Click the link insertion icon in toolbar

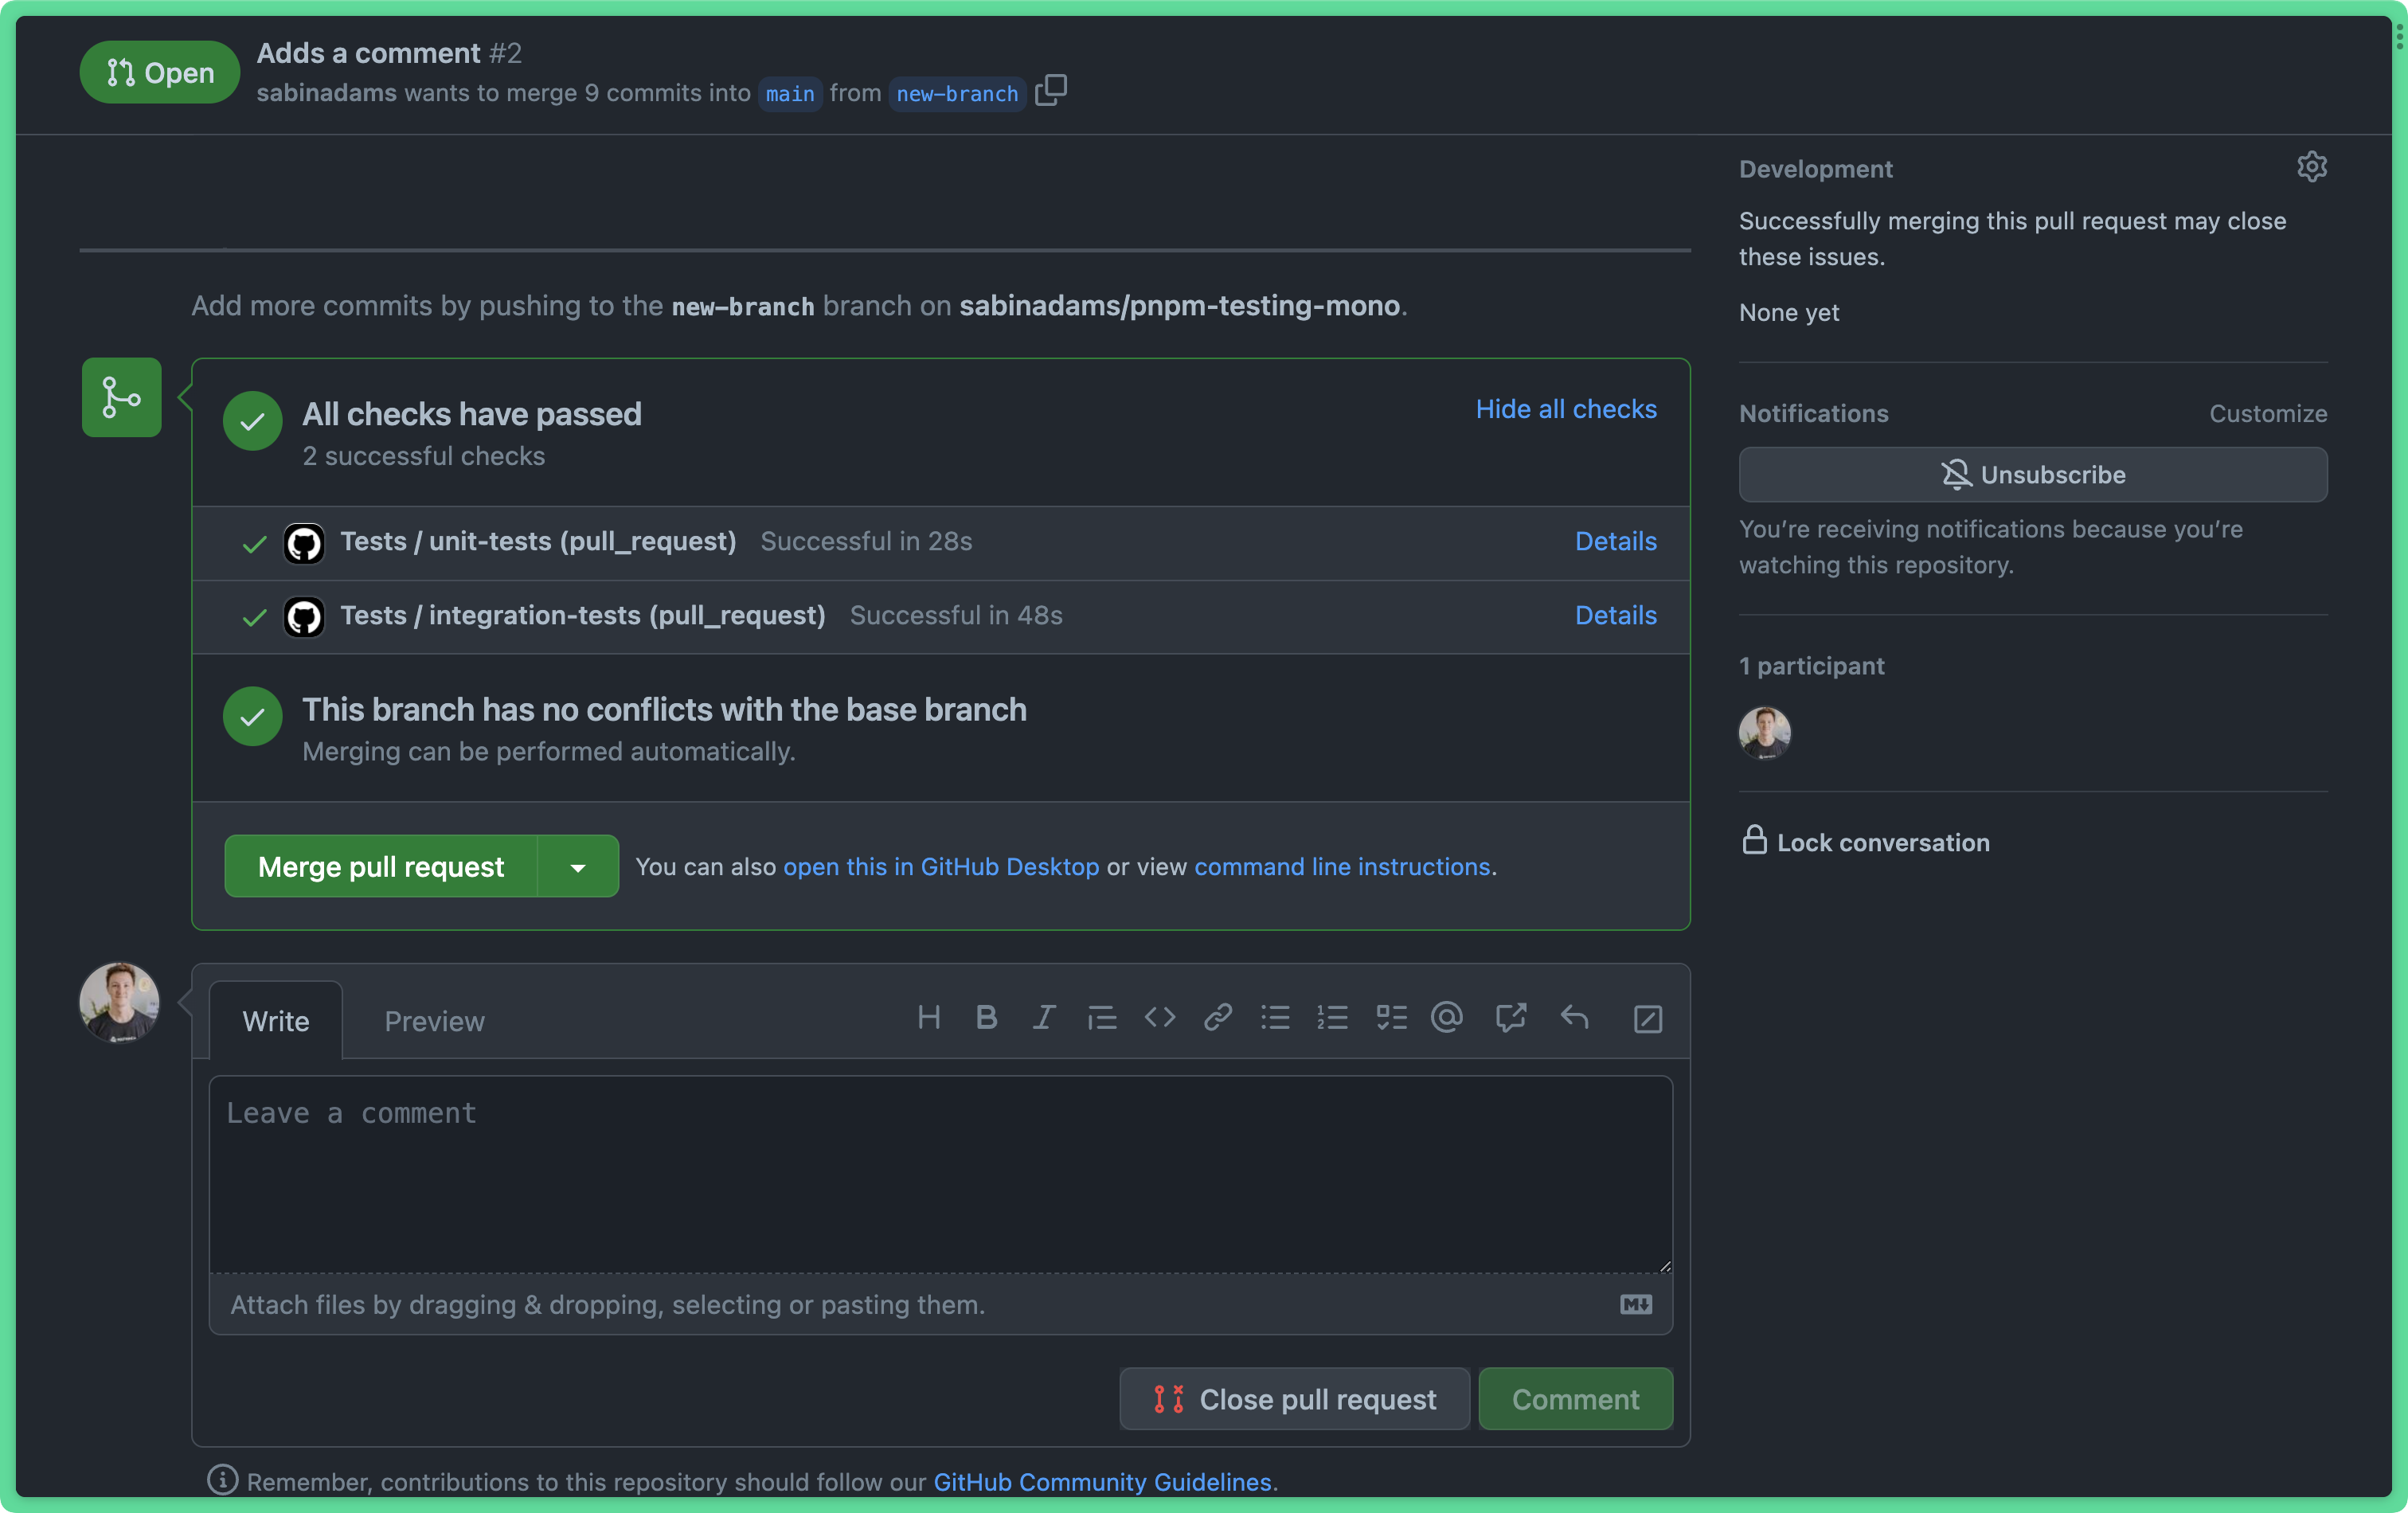click(1218, 1016)
